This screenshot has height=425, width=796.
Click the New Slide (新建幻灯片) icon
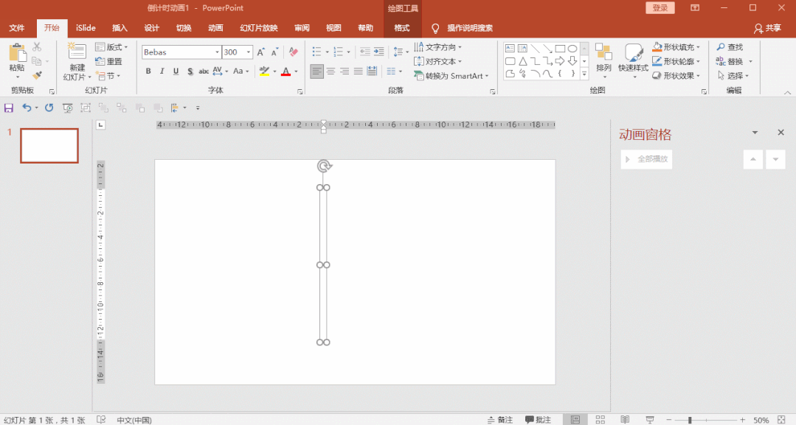77,52
